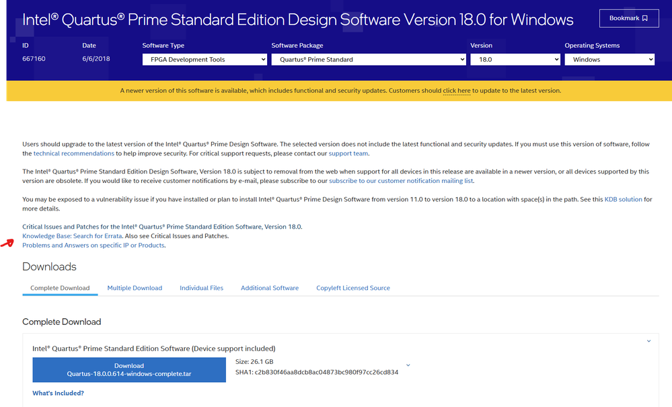672x407 pixels.
Task: Open the technical recommendations link
Action: [74, 153]
